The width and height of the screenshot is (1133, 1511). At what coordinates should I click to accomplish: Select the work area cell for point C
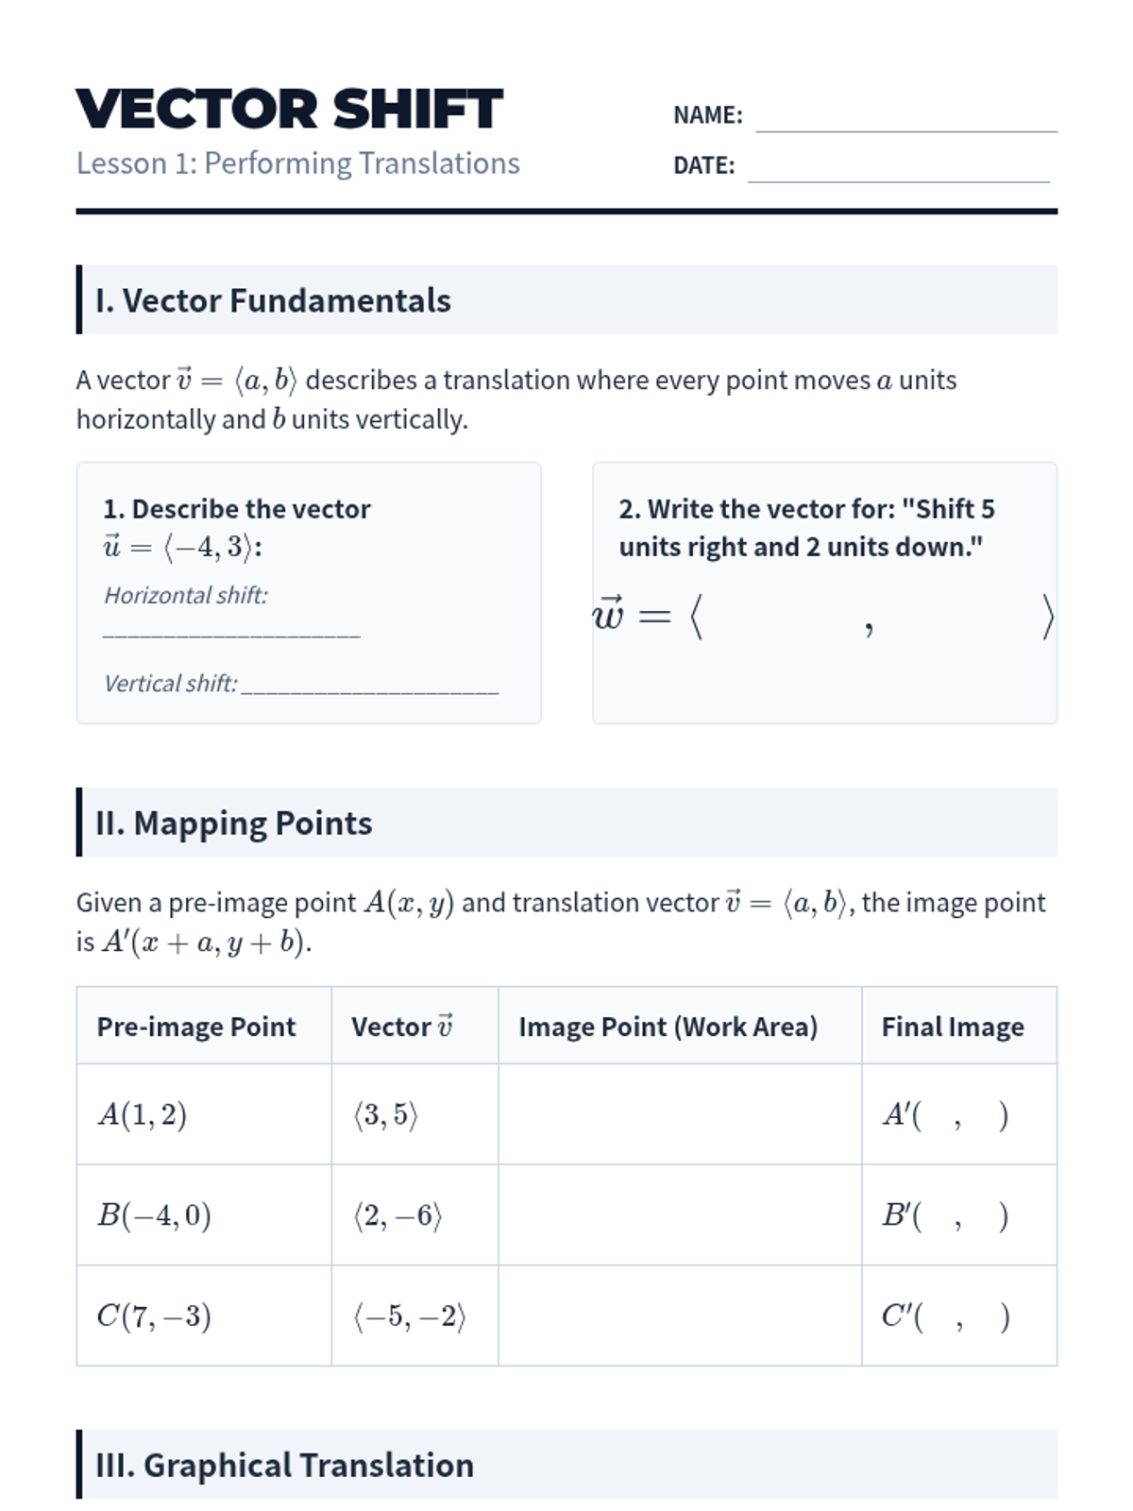coord(680,1316)
